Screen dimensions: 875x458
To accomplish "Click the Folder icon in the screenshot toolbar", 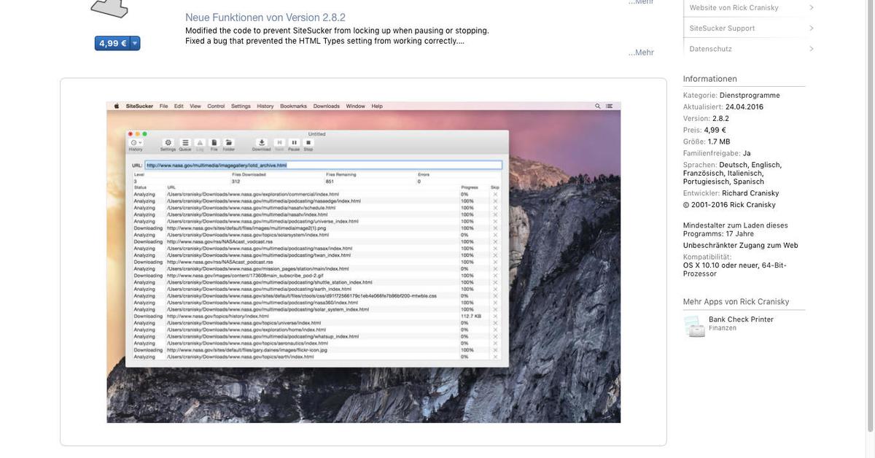I will pyautogui.click(x=229, y=143).
